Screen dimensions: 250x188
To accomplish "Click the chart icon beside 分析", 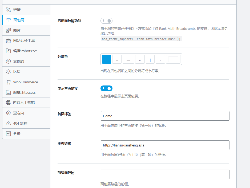I will point(9,134).
